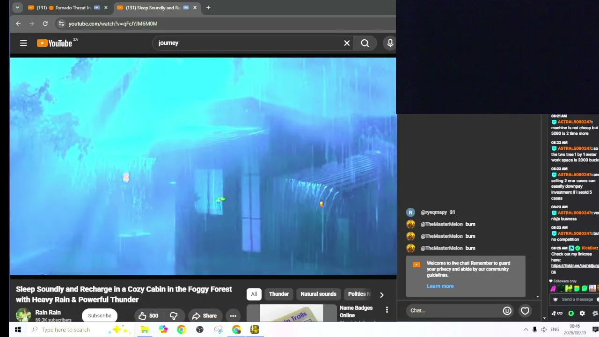The width and height of the screenshot is (599, 337).
Task: Run the search with the magnifier button
Action: (x=365, y=43)
